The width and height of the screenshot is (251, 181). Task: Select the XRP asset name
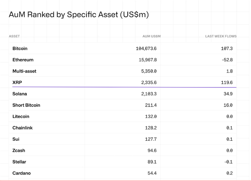(x=17, y=83)
